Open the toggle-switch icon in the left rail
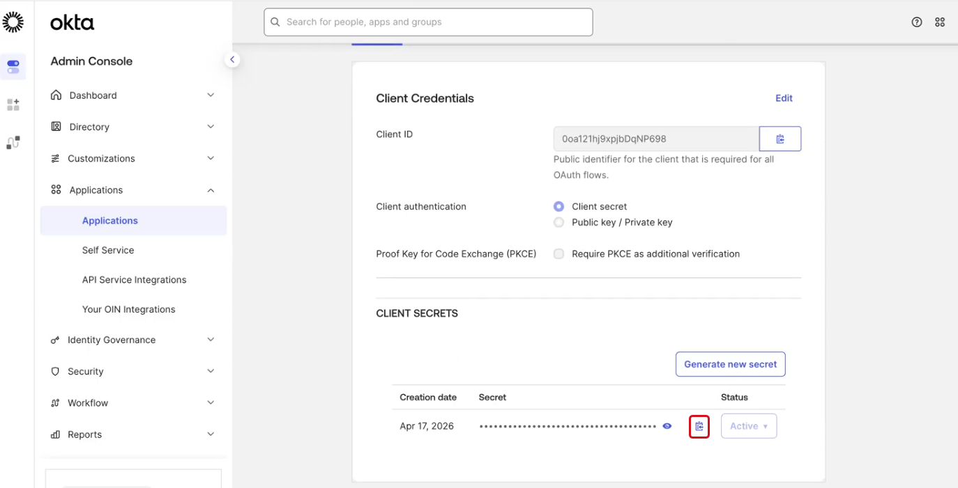This screenshot has height=488, width=958. coord(13,67)
